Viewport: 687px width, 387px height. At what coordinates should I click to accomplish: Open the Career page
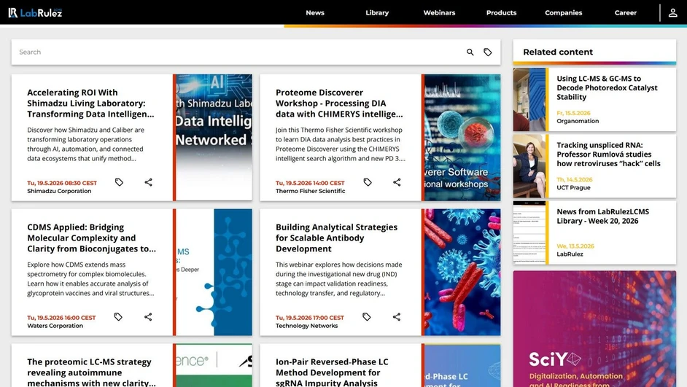pos(626,12)
